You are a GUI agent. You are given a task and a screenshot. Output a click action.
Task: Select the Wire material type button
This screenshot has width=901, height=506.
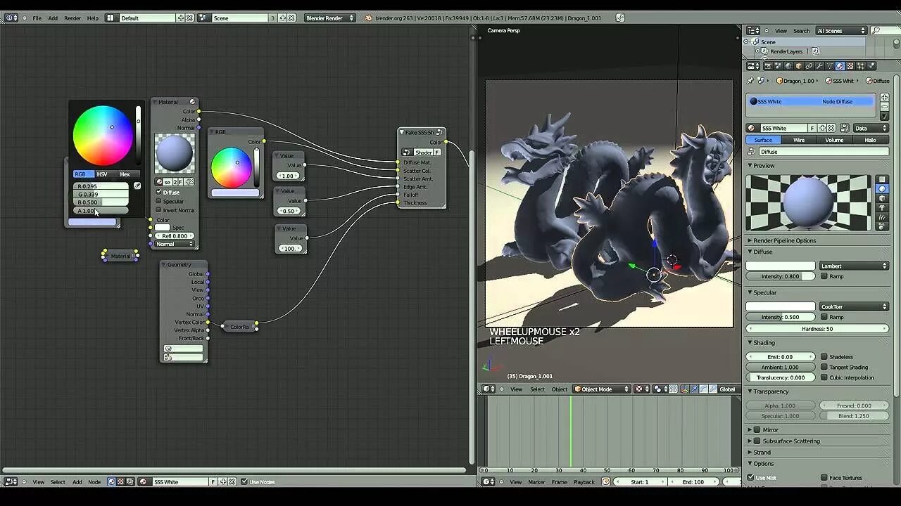(799, 140)
